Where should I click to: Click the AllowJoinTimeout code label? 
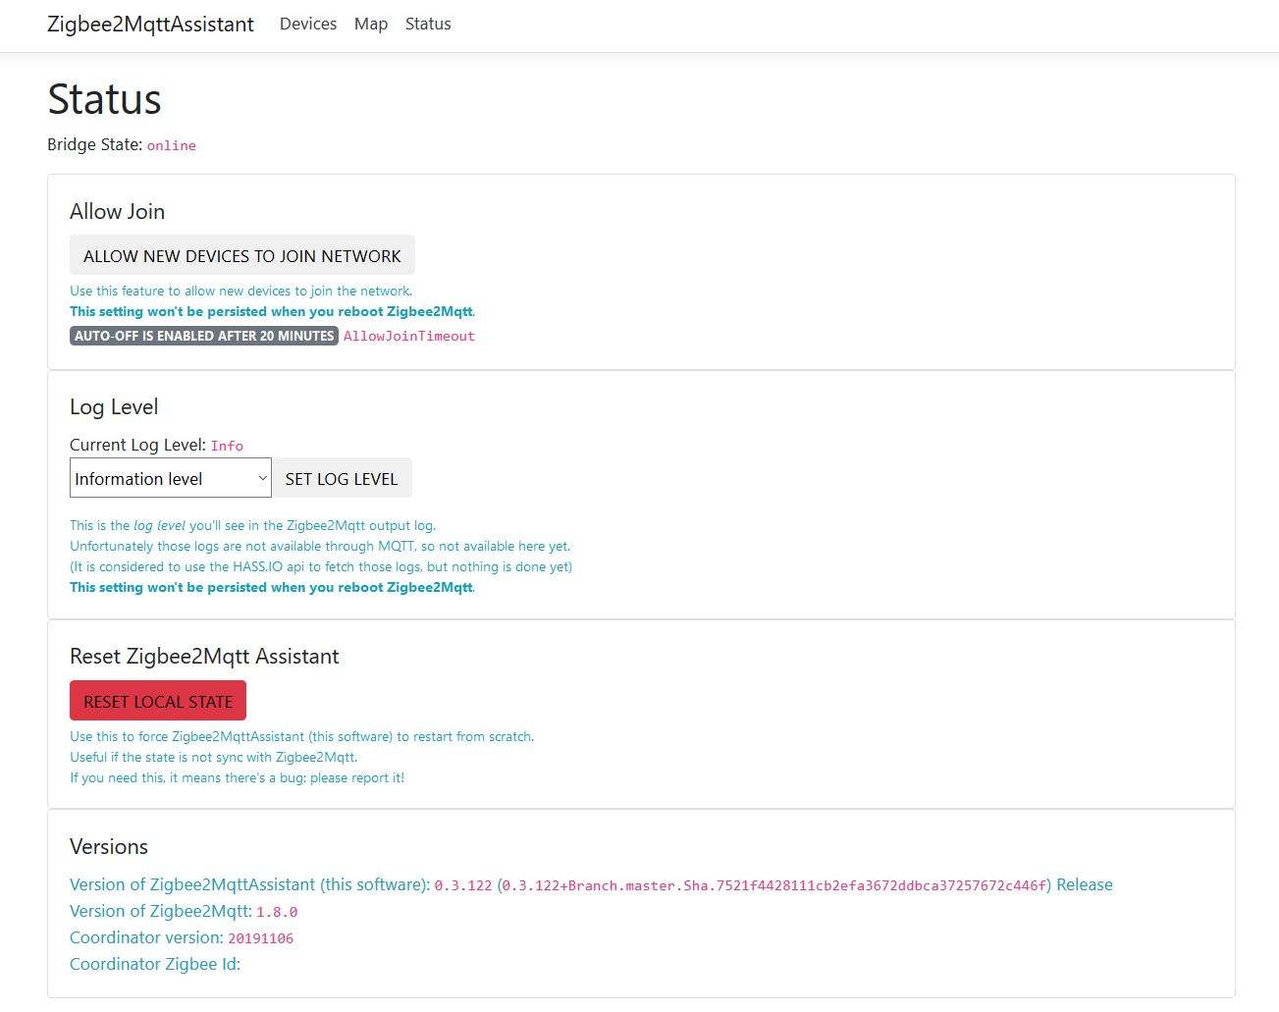pos(408,336)
